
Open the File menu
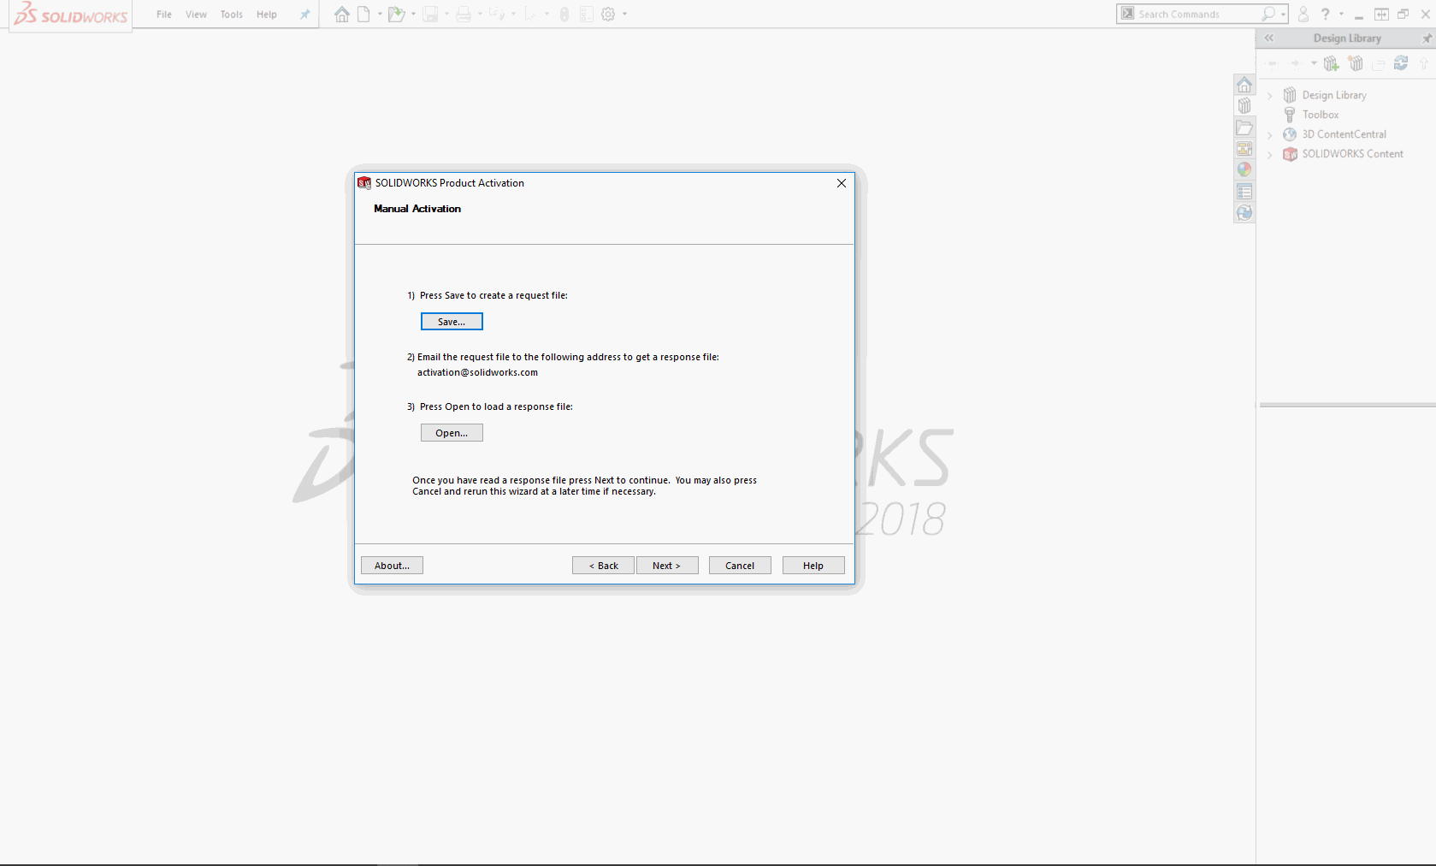pyautogui.click(x=163, y=15)
